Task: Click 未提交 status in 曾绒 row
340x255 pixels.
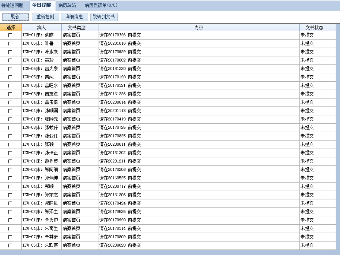Action: click(x=307, y=77)
